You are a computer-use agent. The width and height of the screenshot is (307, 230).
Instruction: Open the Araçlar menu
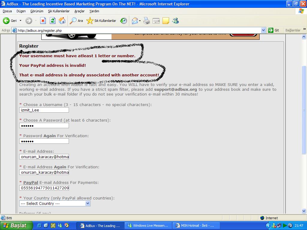[79, 11]
